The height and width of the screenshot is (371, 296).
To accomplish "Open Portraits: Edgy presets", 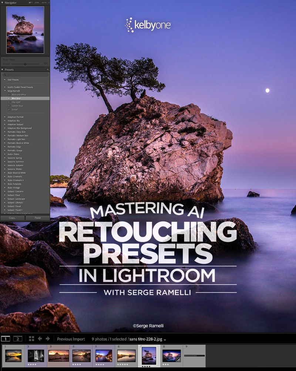I will (x=14, y=147).
